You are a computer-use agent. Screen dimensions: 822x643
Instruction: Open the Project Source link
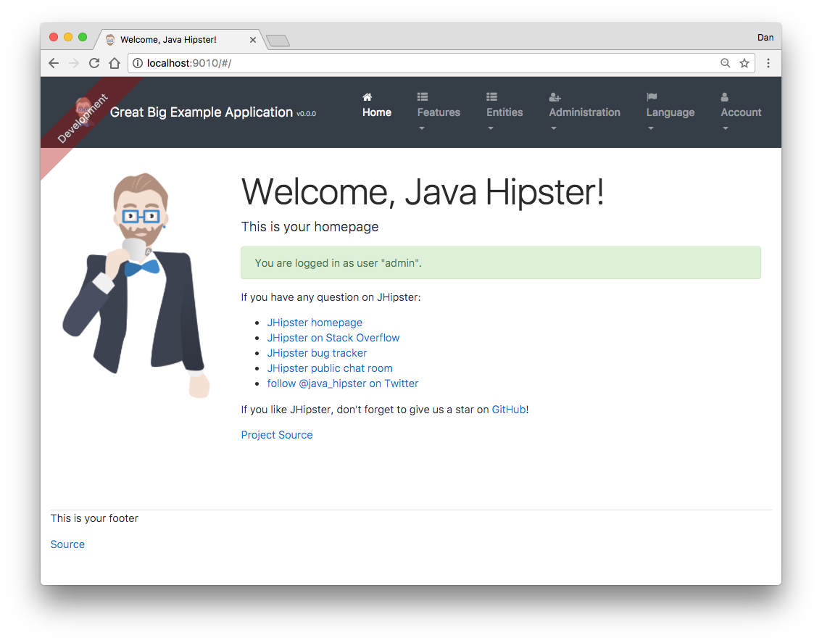[x=277, y=435]
